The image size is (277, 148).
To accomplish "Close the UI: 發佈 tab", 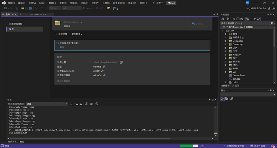I will [16, 14].
